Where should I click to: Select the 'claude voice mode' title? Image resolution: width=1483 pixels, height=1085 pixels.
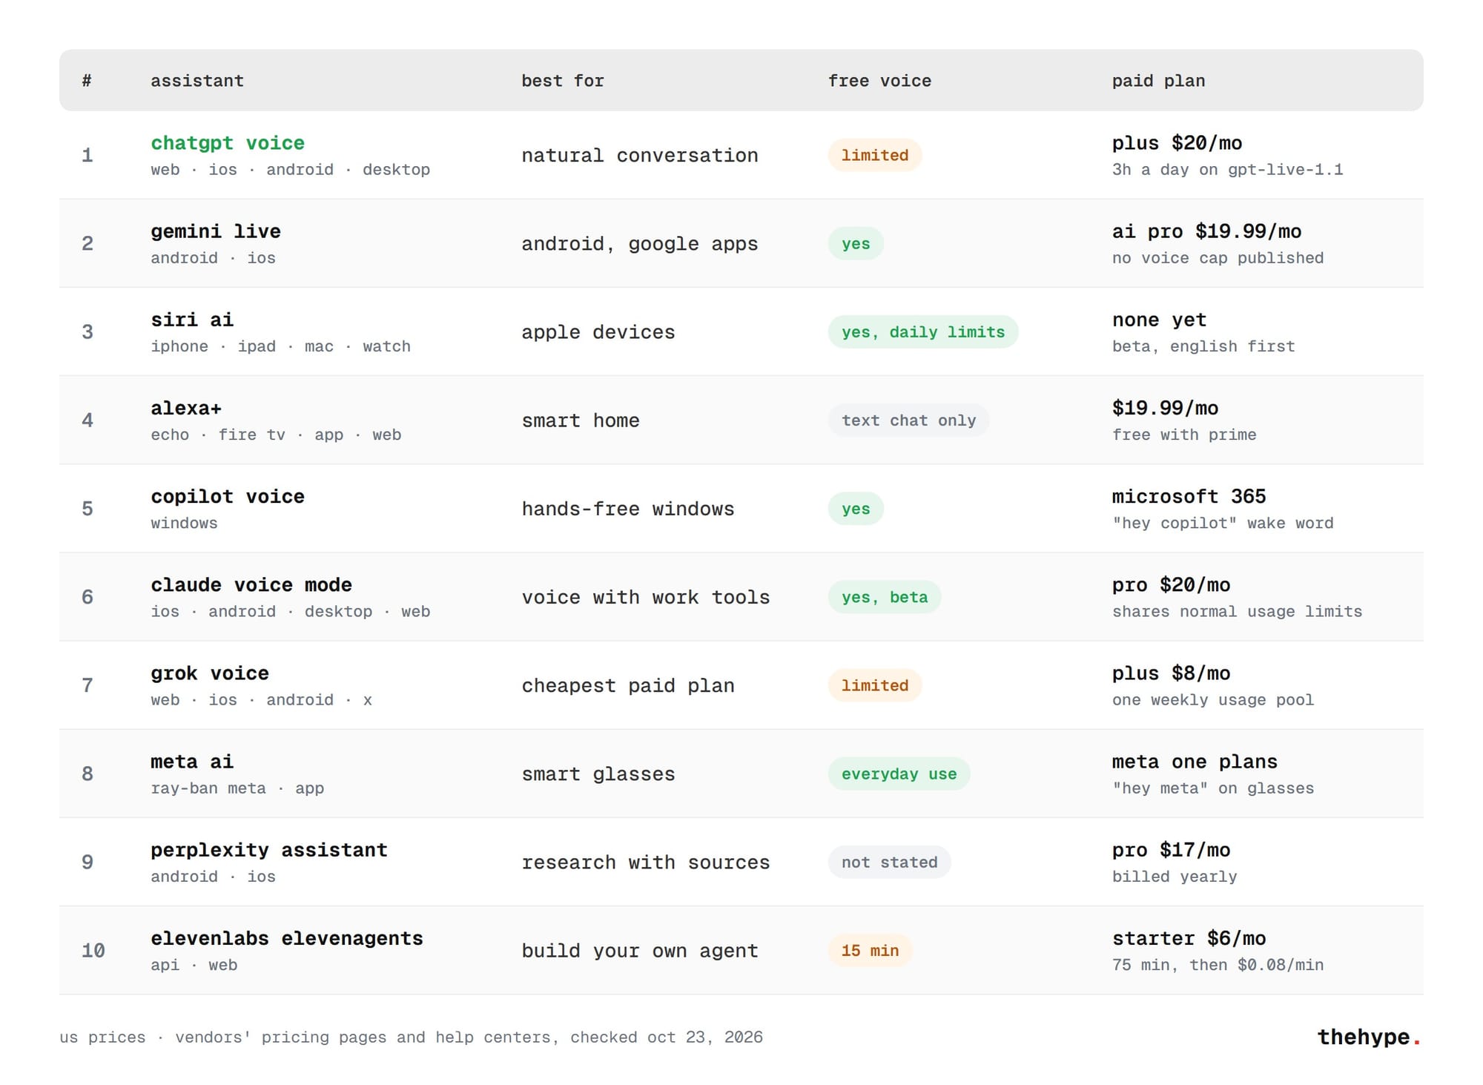[251, 584]
